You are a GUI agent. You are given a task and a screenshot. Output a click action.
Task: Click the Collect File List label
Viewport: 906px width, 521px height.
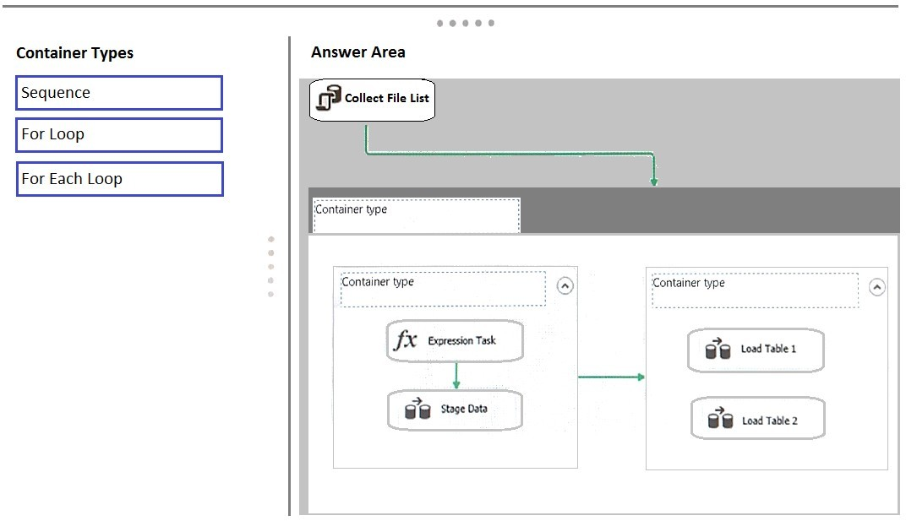click(386, 98)
